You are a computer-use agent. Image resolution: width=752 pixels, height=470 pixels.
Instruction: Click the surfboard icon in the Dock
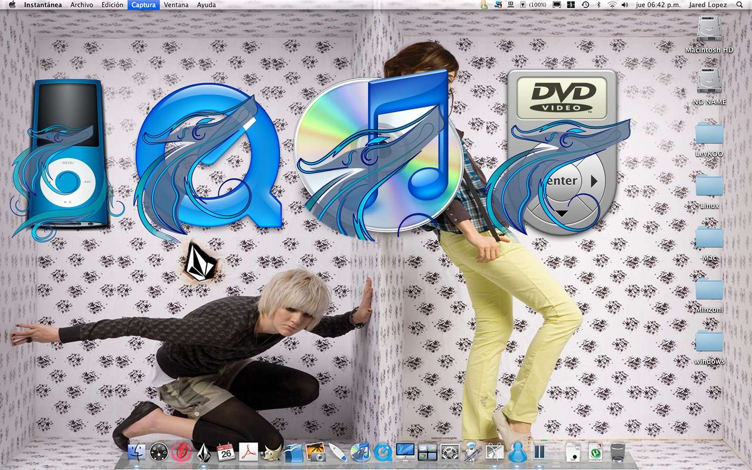point(338,453)
